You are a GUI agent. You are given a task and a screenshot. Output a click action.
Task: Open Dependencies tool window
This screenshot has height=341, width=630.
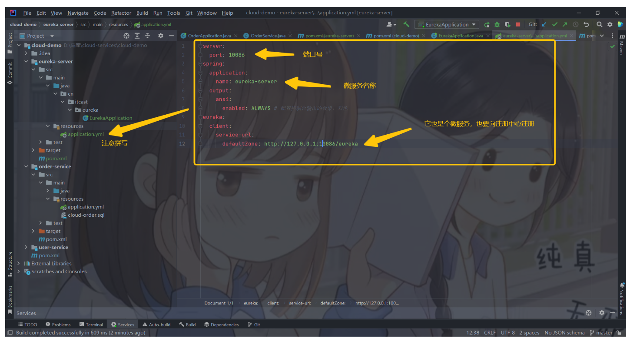pos(221,324)
